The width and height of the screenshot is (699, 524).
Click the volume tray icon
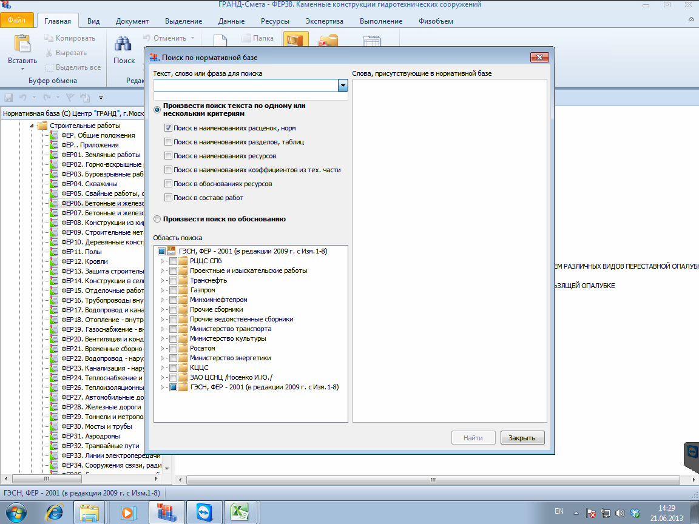pos(620,513)
